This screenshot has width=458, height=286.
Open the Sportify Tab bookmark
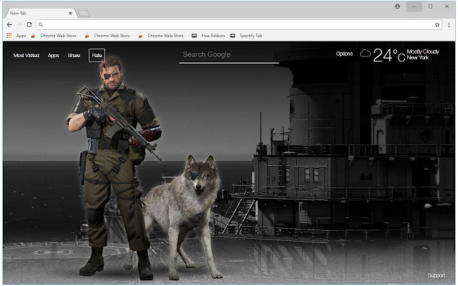(246, 36)
